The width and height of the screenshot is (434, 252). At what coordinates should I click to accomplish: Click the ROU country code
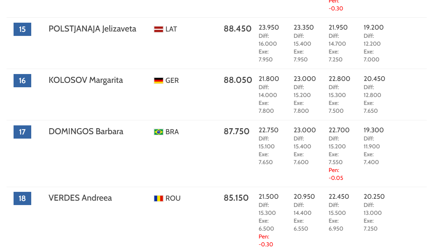[x=173, y=198]
